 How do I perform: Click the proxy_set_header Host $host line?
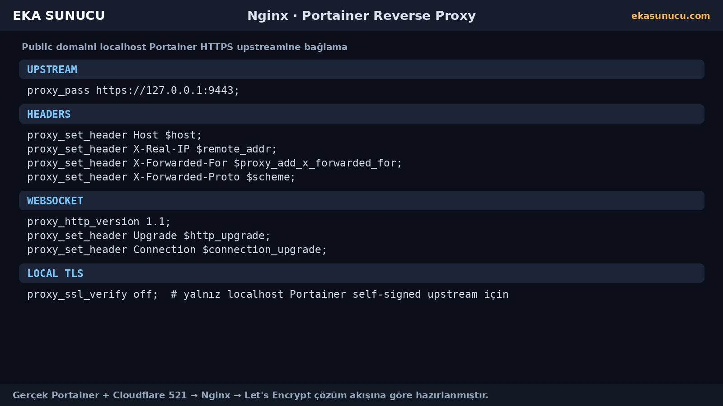pos(114,135)
